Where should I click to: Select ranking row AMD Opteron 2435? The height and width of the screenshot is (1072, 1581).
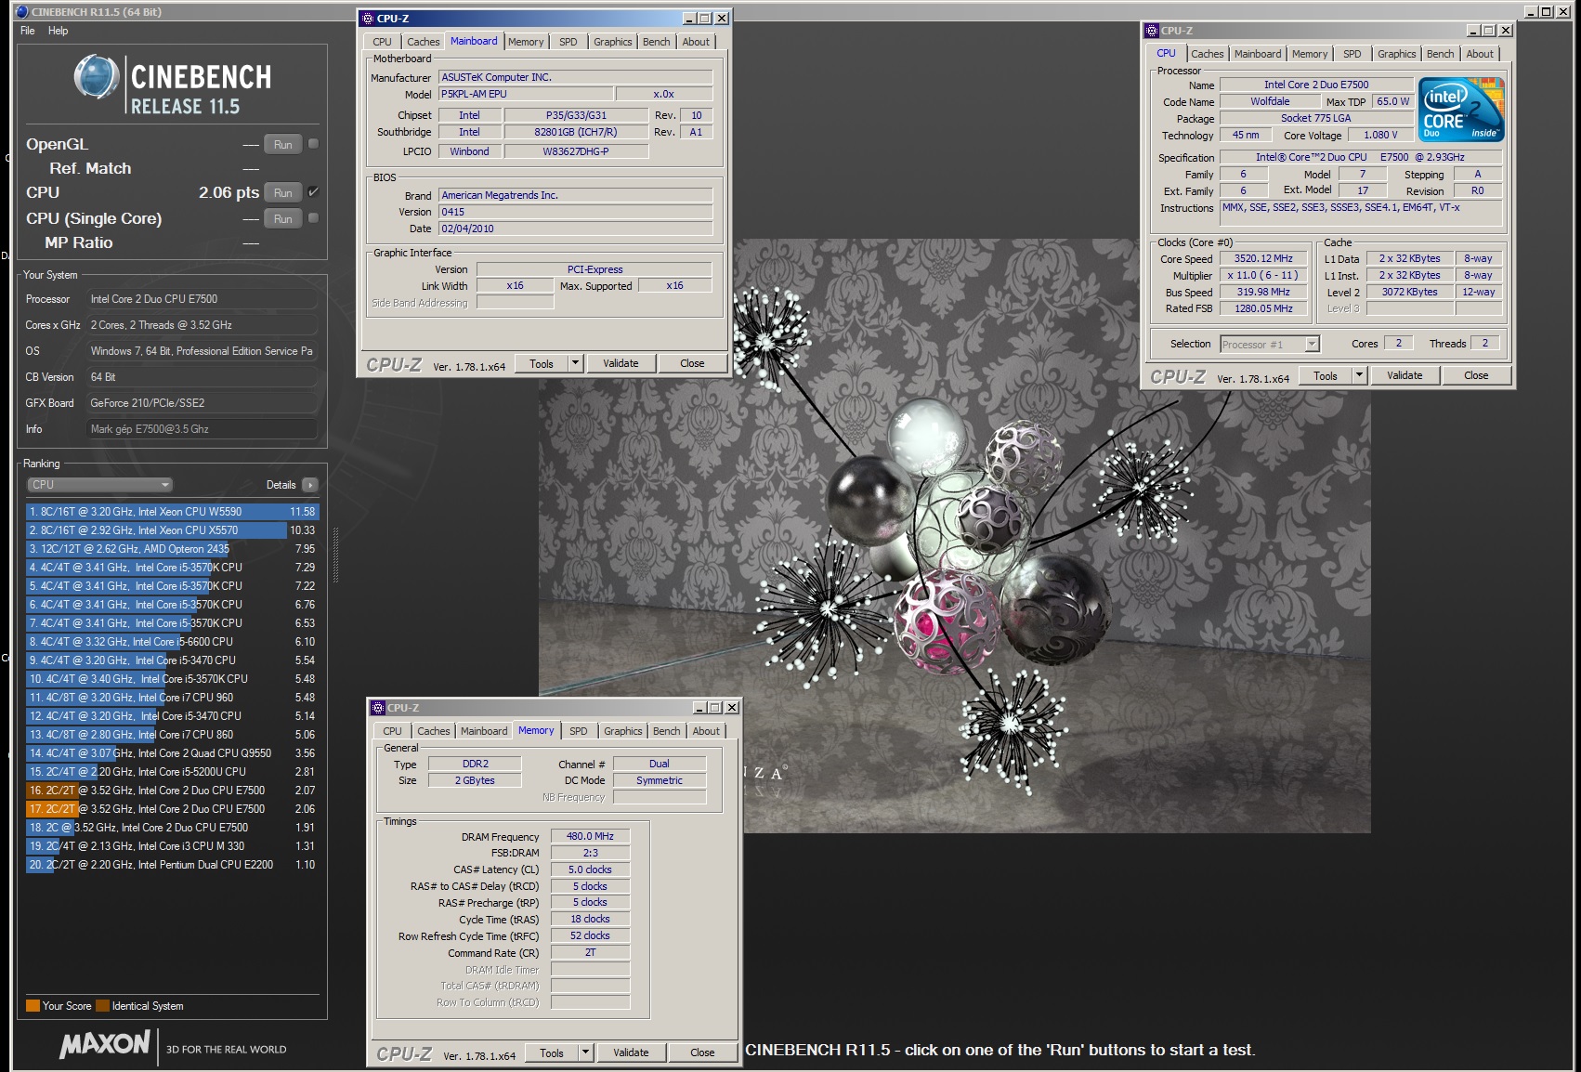click(x=172, y=549)
